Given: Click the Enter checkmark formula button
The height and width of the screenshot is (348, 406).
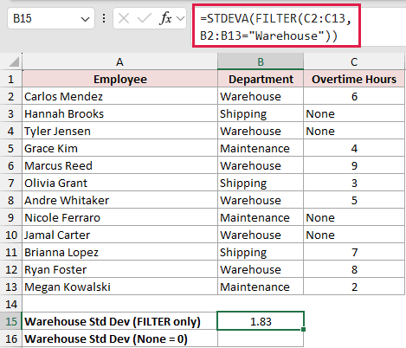Looking at the screenshot, I should coord(145,19).
